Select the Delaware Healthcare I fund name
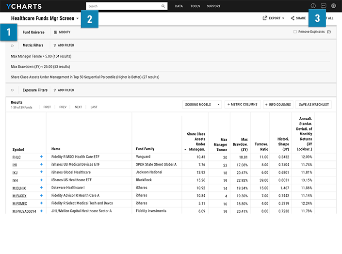This screenshot has height=254, width=342. coord(68,188)
